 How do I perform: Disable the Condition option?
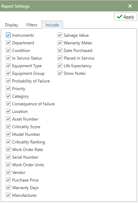(8, 50)
